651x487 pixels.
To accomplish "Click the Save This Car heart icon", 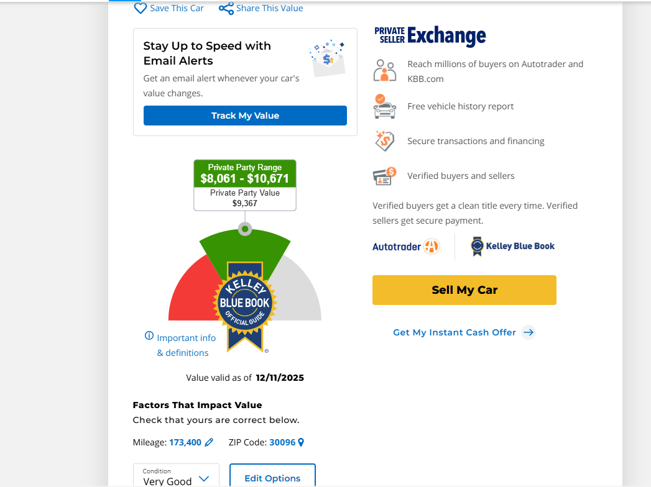I will (x=141, y=8).
